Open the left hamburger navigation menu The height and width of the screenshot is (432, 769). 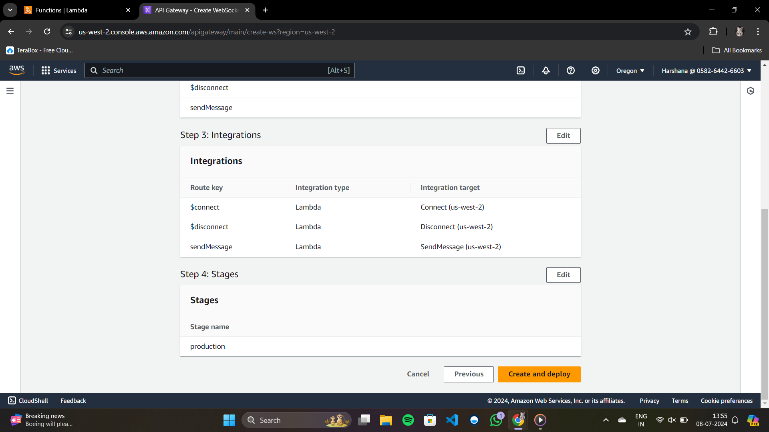[10, 91]
